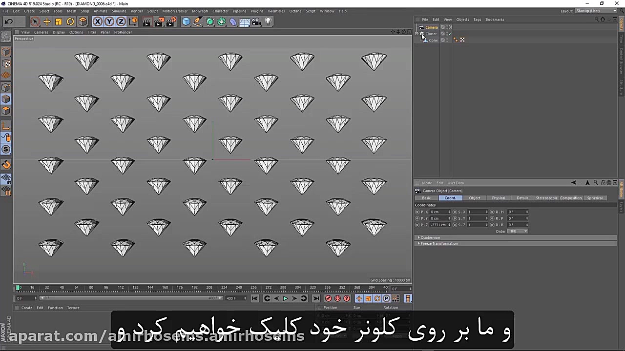Viewport: 625px width, 351px height.
Task: Click the camera icon on the toolbar
Action: coord(256,21)
